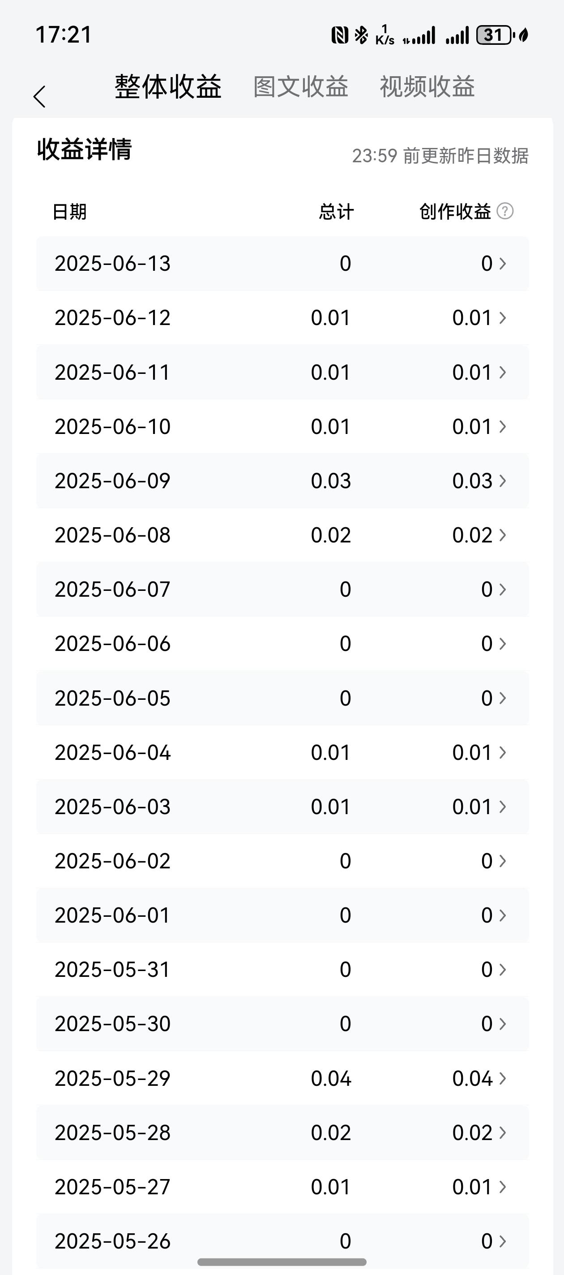Tap the 创作收益 column header
Image resolution: width=564 pixels, height=1275 pixels.
tap(455, 211)
